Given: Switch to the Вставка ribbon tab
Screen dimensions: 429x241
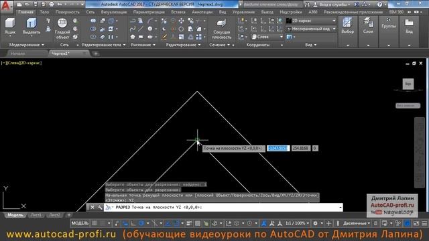Looking at the screenshot, I should coord(178,12).
